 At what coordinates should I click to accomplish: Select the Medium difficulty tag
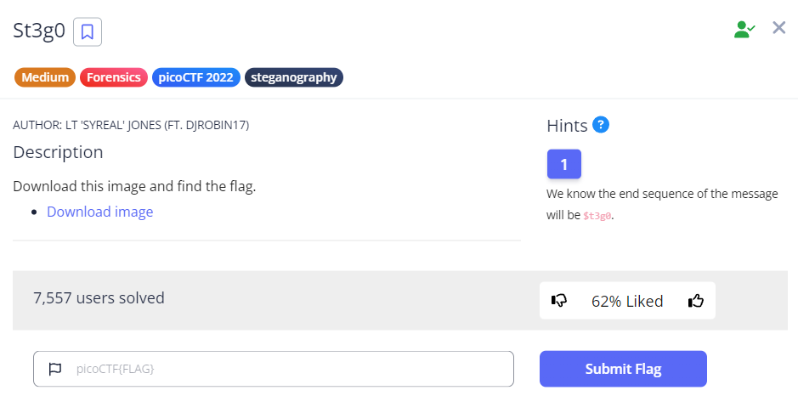pyautogui.click(x=45, y=77)
